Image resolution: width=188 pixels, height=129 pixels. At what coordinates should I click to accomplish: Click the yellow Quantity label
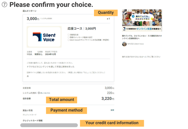pyautogui.click(x=106, y=13)
